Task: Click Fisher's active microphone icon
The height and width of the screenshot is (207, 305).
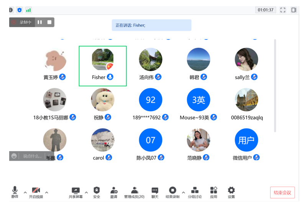Action: tap(110, 77)
